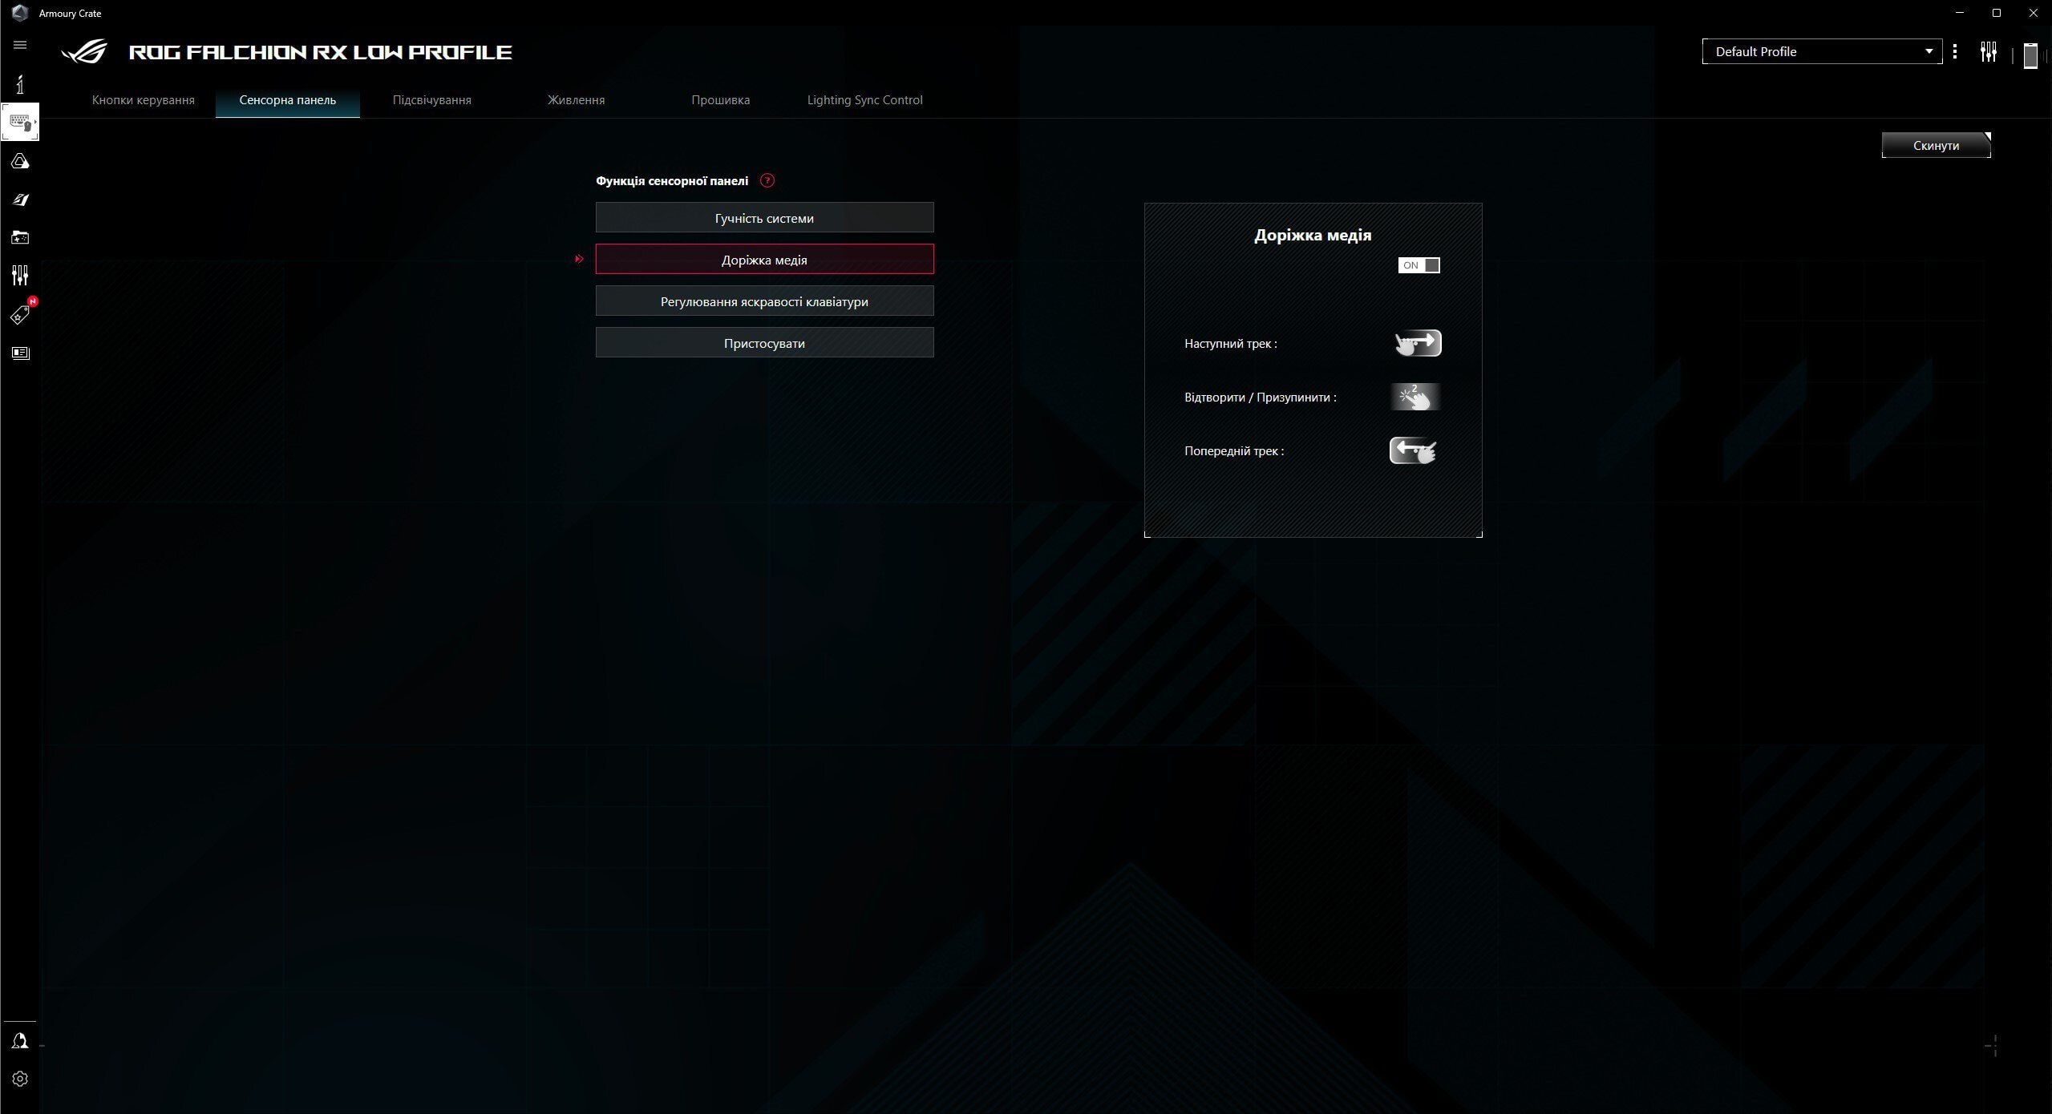The image size is (2052, 1114).
Task: Expand the Default Profile dropdown
Action: click(1930, 50)
